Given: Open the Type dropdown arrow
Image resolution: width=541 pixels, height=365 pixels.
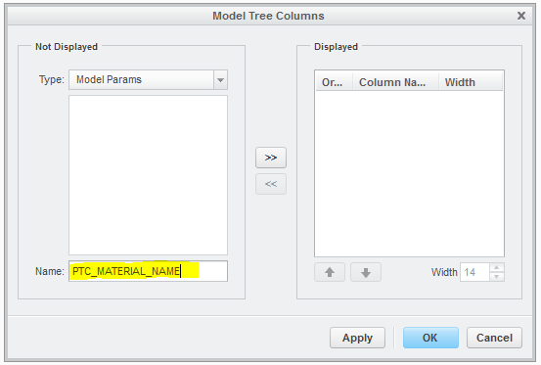Looking at the screenshot, I should tap(220, 79).
